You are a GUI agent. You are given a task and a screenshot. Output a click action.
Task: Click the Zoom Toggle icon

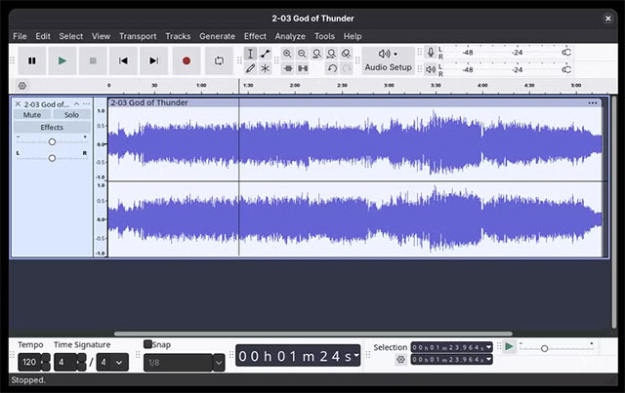tap(347, 54)
